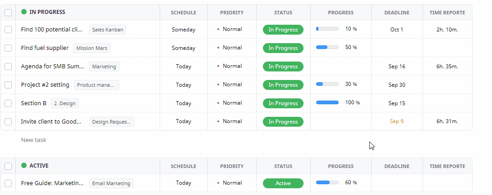
Task: Change the Active status badge of Free Guide task
Action: coord(283,183)
